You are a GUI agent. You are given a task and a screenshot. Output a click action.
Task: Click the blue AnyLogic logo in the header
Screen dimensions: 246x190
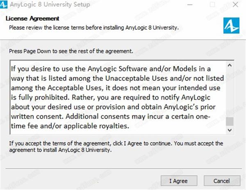(231, 25)
